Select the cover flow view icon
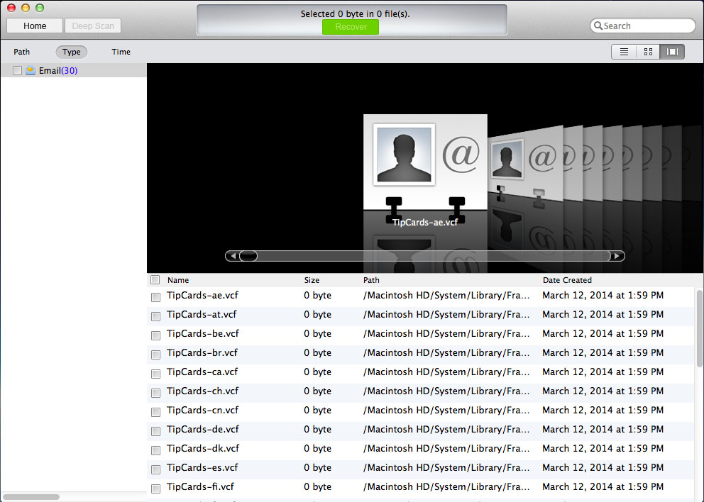 (672, 52)
